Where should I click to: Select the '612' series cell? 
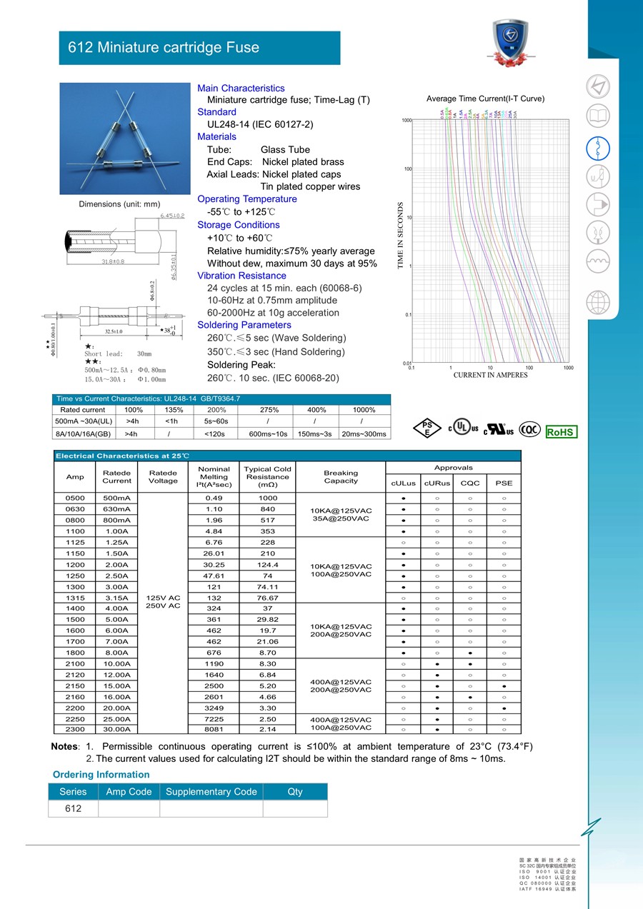[73, 808]
